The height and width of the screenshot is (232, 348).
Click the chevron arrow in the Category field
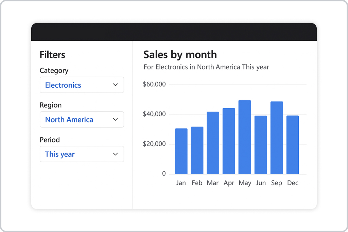coord(115,85)
